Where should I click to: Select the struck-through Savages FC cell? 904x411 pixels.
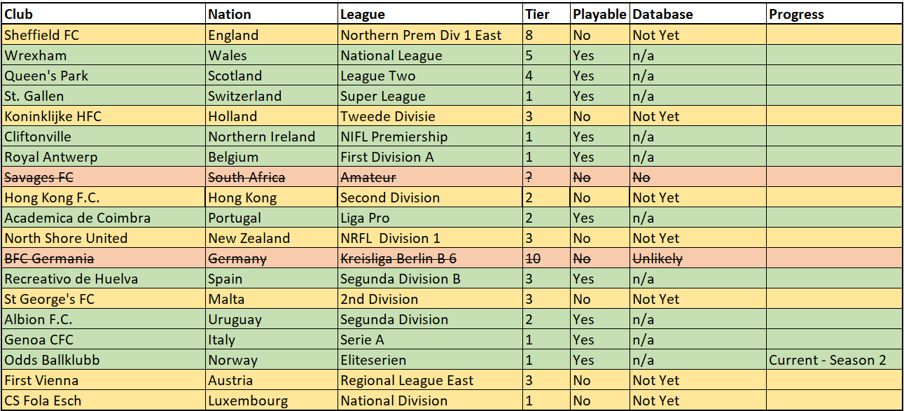coord(104,177)
